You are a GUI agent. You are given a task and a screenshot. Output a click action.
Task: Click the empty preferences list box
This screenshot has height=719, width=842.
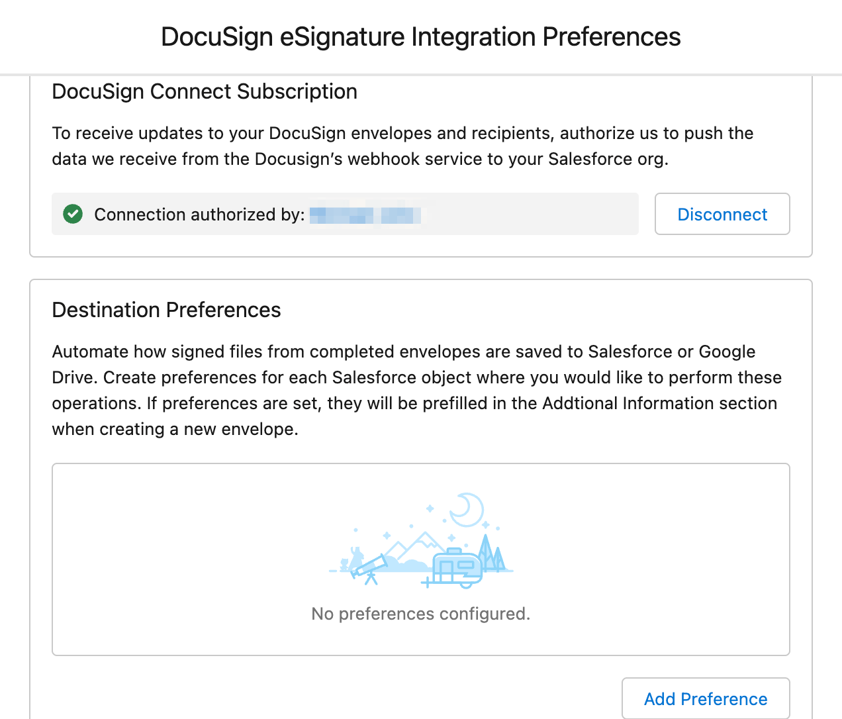tap(421, 559)
